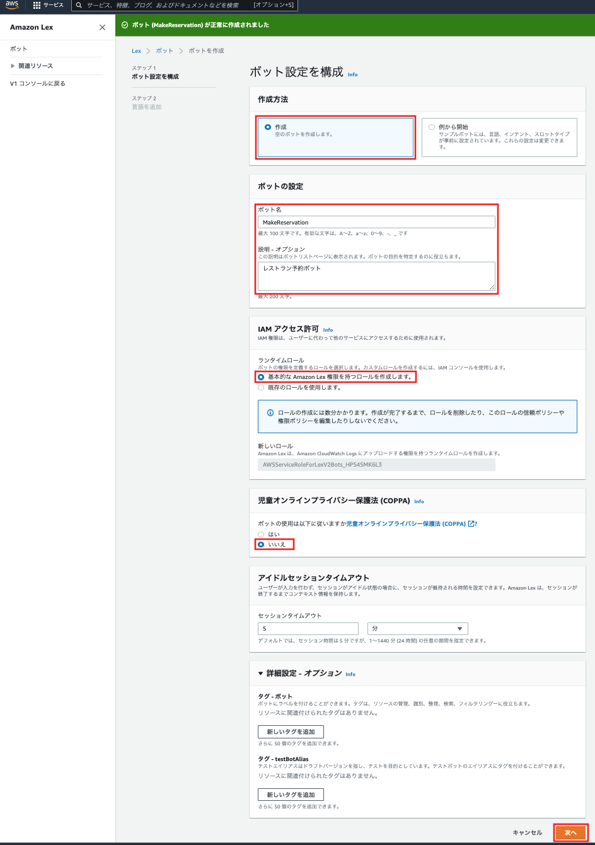Close the Amazon Lex side panel
The width and height of the screenshot is (595, 845).
[x=102, y=28]
